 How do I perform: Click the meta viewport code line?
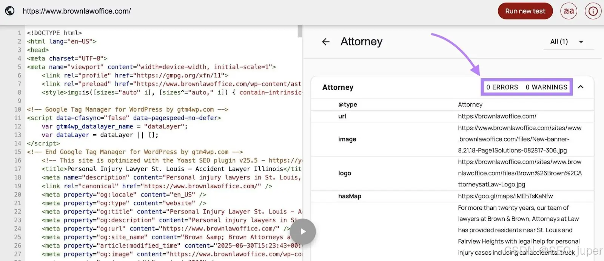151,67
